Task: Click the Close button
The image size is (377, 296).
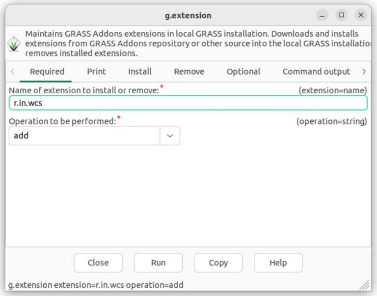Action: pos(98,263)
